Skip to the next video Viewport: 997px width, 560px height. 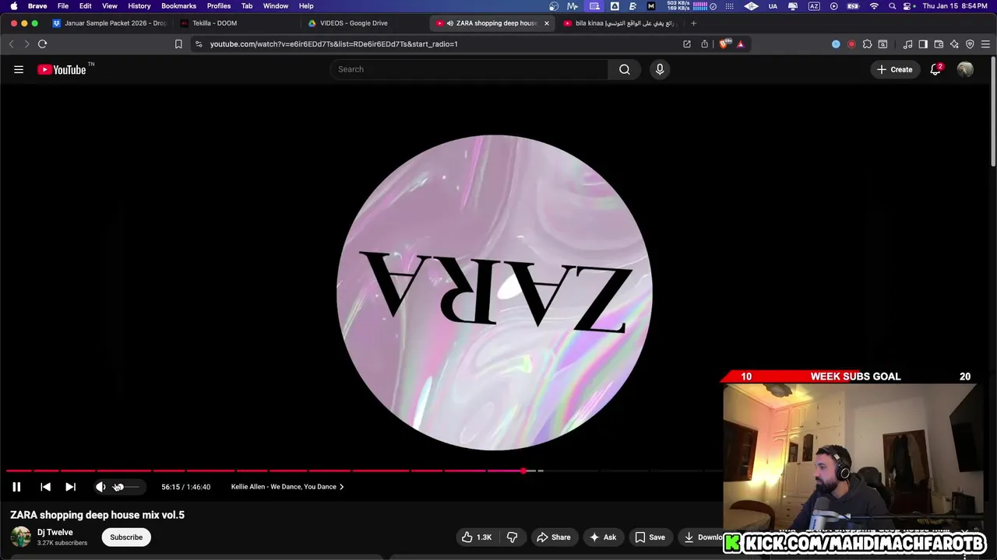pyautogui.click(x=70, y=487)
